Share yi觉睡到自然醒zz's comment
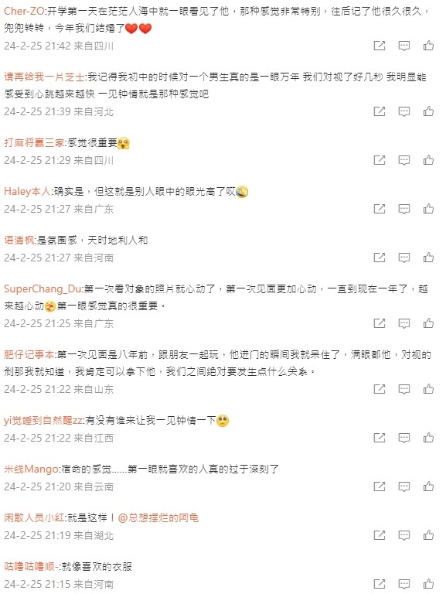 click(380, 438)
